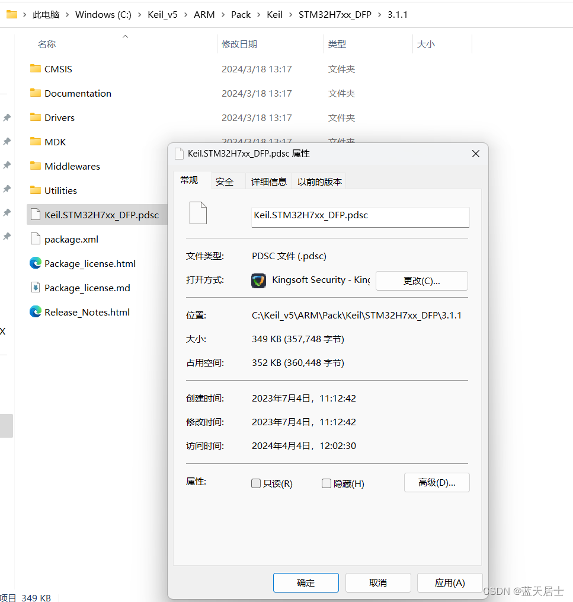Expand breadcrumb chevron after Keil_v5
The height and width of the screenshot is (602, 573).
click(x=185, y=15)
